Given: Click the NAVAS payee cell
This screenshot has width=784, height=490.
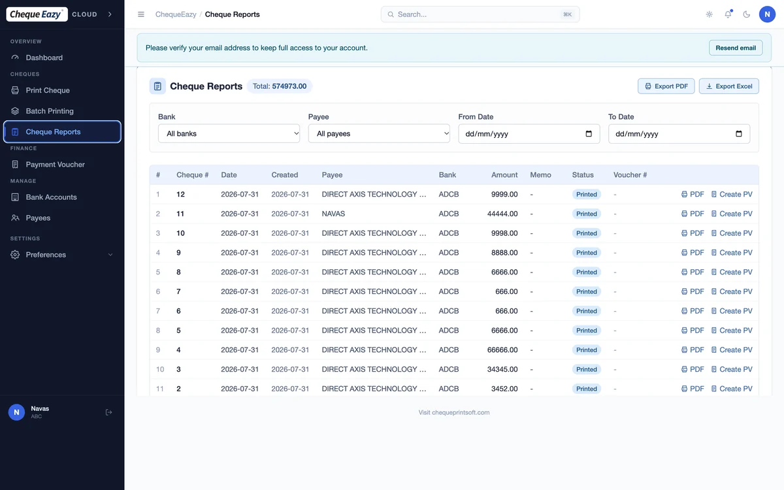Looking at the screenshot, I should pos(333,214).
